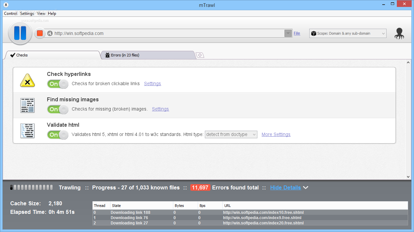414x232 pixels.
Task: Click the Bytes column header
Action: coord(185,206)
